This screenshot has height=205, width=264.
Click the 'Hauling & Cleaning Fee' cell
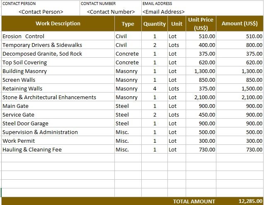(58, 149)
